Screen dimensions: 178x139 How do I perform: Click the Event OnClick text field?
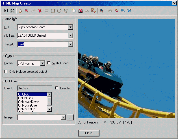[34, 88]
